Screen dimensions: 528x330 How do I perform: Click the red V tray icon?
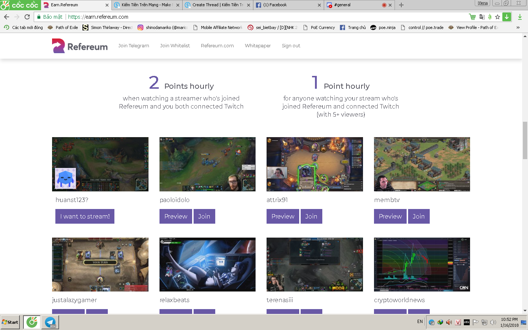point(458,322)
